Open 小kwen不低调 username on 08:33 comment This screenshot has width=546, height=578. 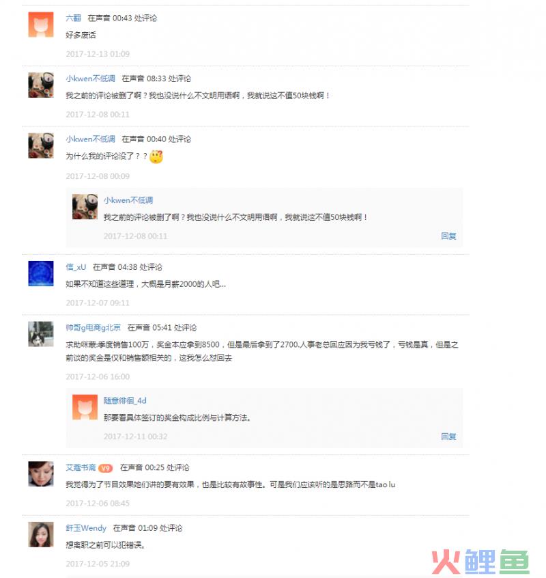tap(91, 79)
